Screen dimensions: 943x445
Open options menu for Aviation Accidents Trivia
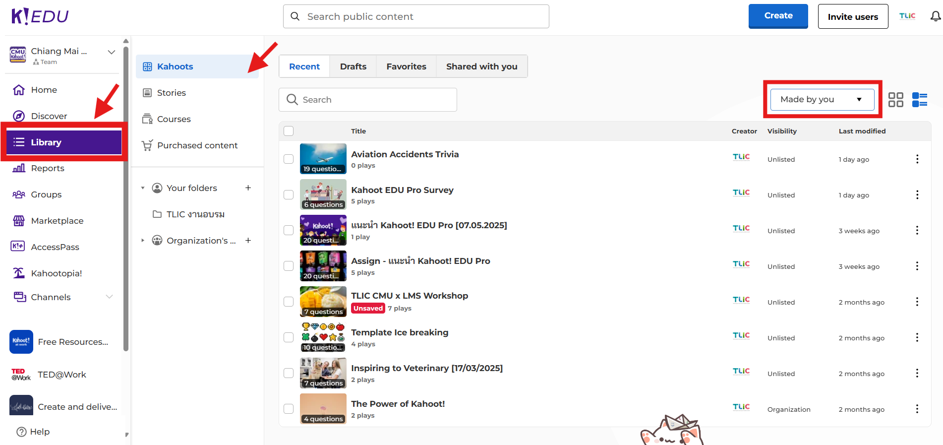(917, 159)
